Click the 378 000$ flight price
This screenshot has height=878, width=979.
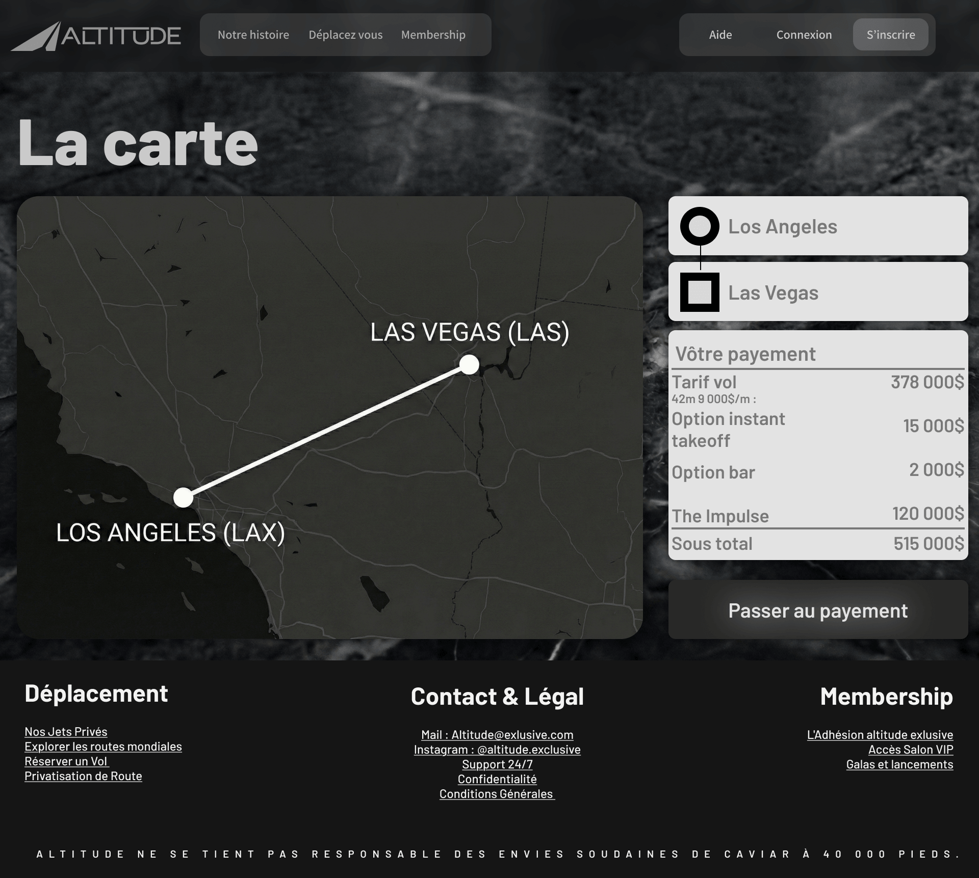(x=928, y=382)
